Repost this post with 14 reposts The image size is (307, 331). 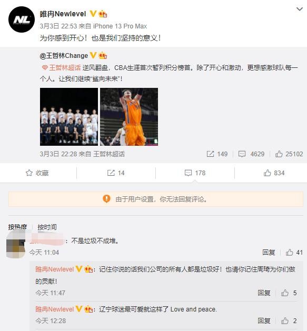pos(116,173)
